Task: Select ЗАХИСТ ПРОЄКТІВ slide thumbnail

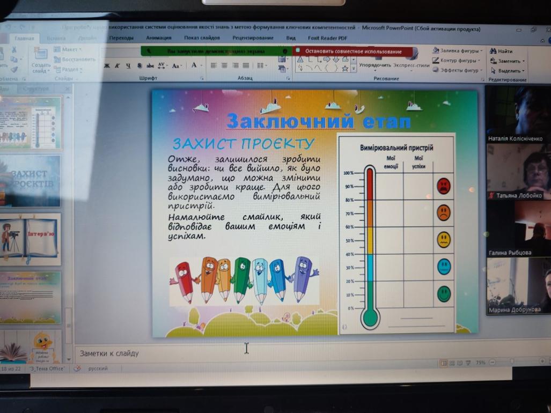Action: click(30, 181)
